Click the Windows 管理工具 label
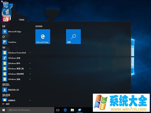 pyautogui.click(x=16, y=69)
